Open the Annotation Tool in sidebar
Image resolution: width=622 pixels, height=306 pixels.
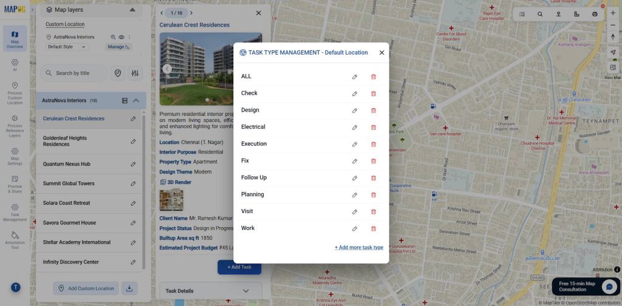pos(15,239)
